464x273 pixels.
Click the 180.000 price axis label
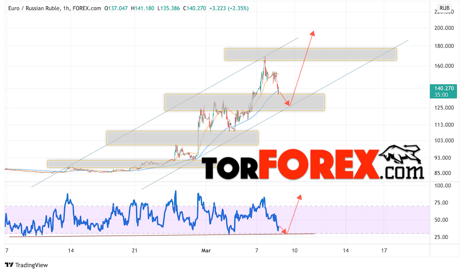pos(444,46)
